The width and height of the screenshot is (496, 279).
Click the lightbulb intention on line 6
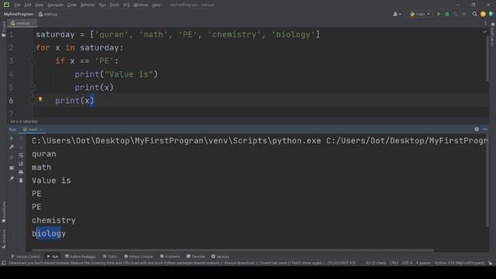pyautogui.click(x=40, y=99)
